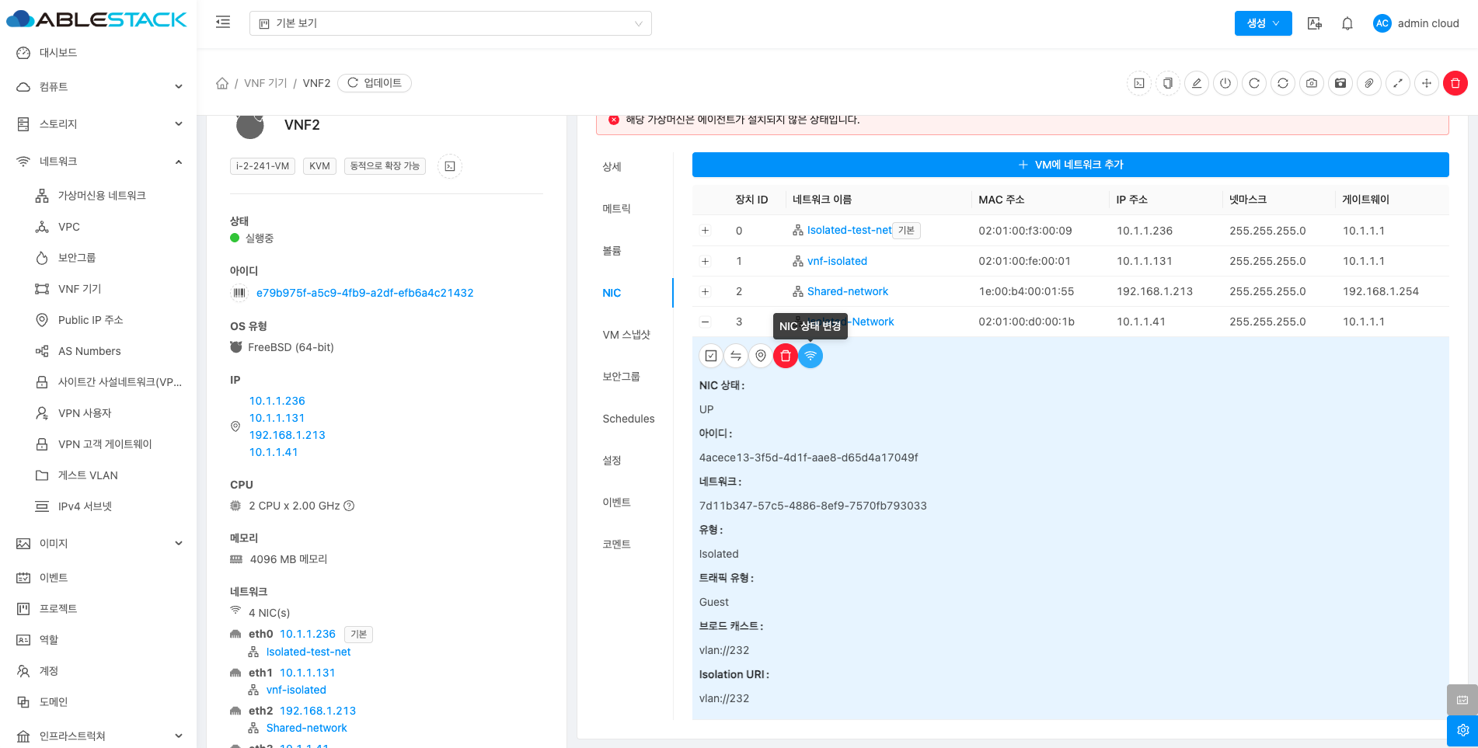Viewport: 1478px width, 748px height.
Task: Toggle the sidebar collapse menu icon
Action: point(223,23)
